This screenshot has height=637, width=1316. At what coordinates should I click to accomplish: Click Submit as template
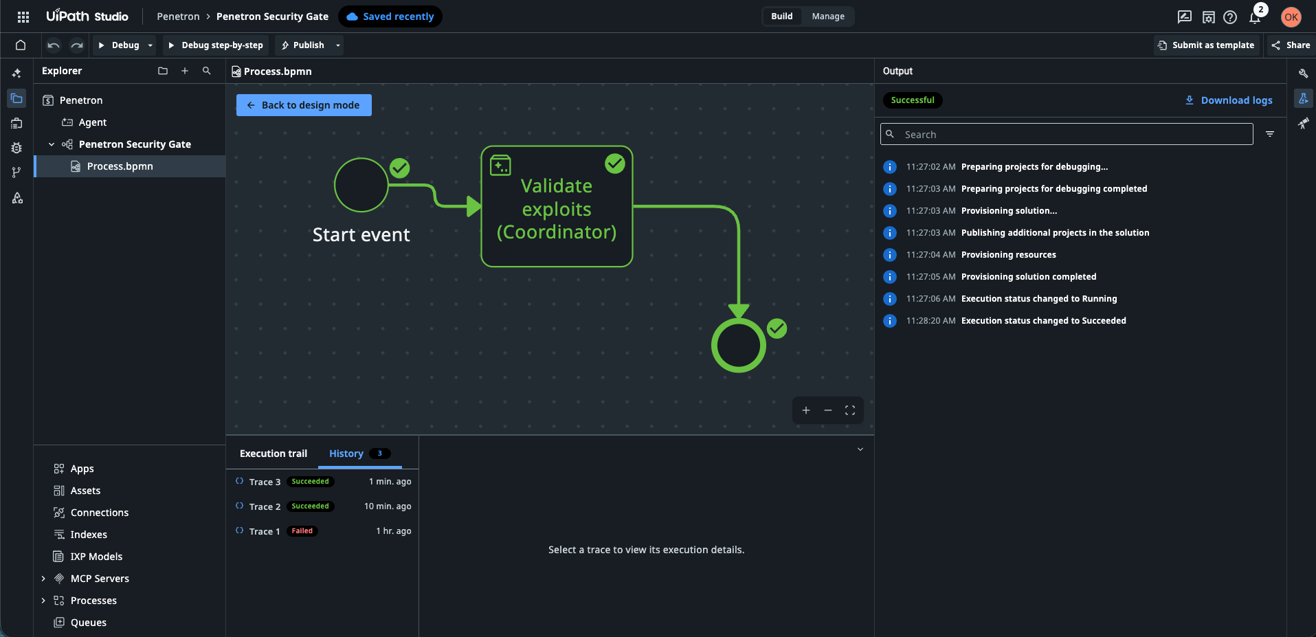tap(1206, 45)
